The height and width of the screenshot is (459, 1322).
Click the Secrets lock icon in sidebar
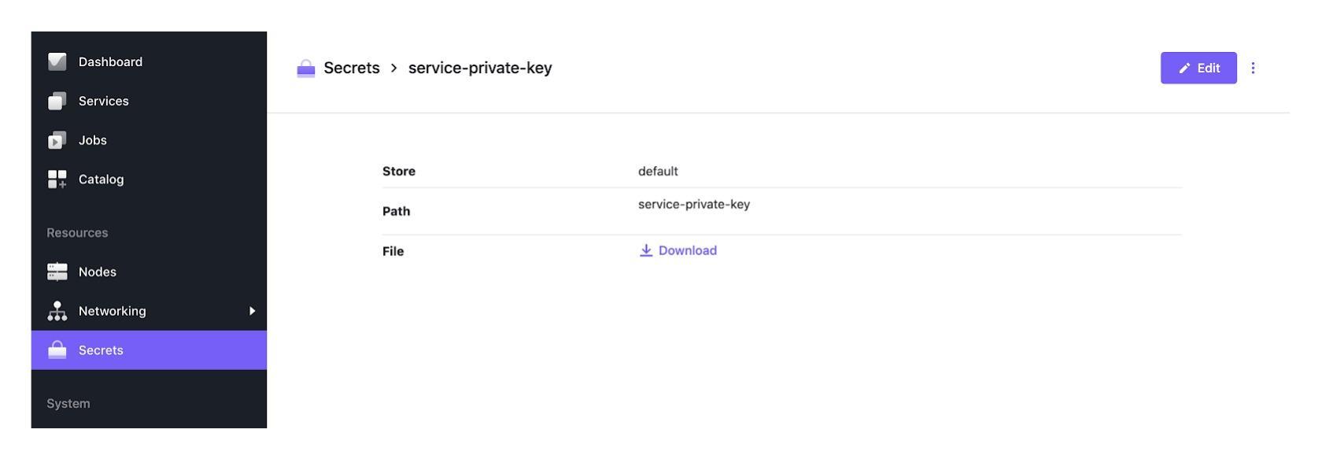(x=57, y=350)
